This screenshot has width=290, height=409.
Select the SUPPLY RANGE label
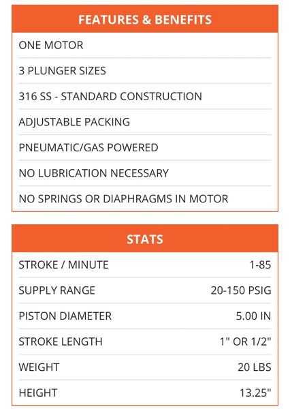(57, 290)
